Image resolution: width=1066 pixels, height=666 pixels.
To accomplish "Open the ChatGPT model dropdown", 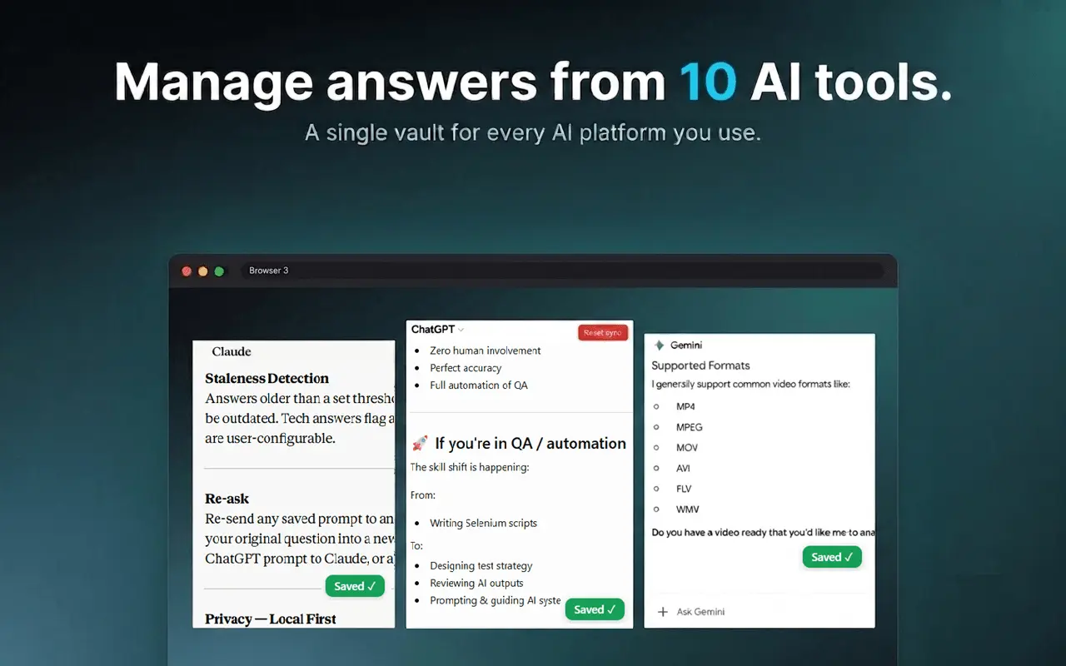I will 438,330.
